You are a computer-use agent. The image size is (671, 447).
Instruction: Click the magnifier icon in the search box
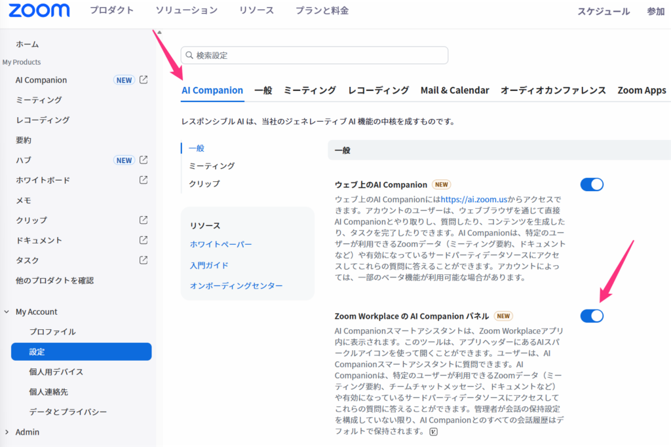190,56
